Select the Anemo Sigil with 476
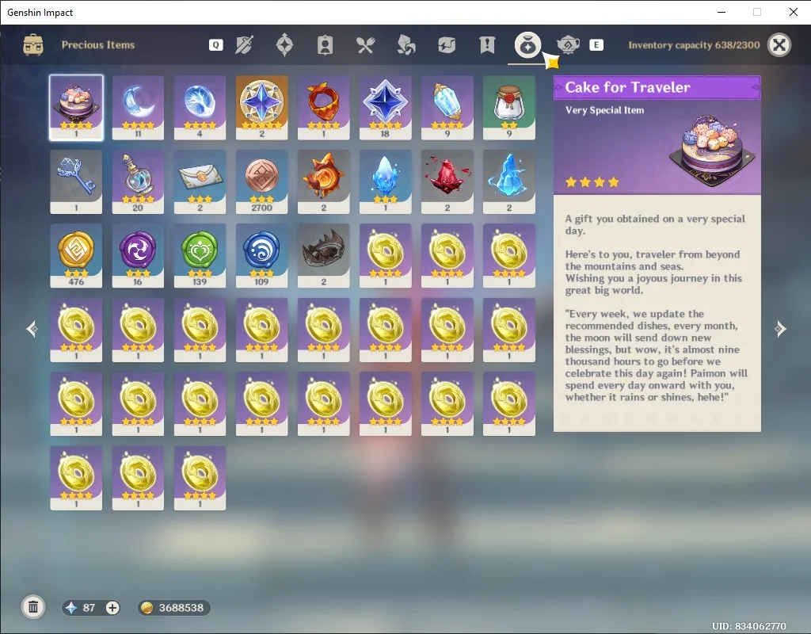 pos(76,256)
